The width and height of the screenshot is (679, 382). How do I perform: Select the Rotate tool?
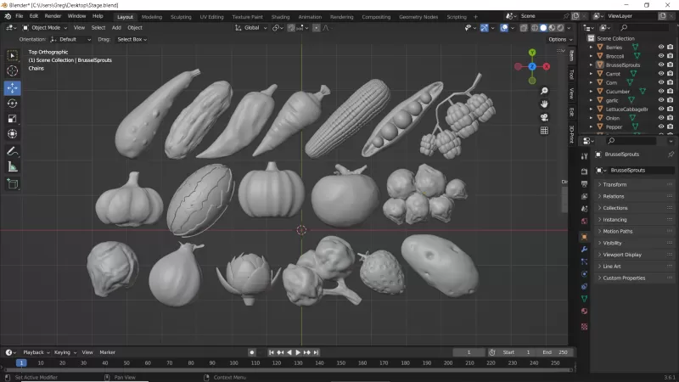tap(13, 103)
